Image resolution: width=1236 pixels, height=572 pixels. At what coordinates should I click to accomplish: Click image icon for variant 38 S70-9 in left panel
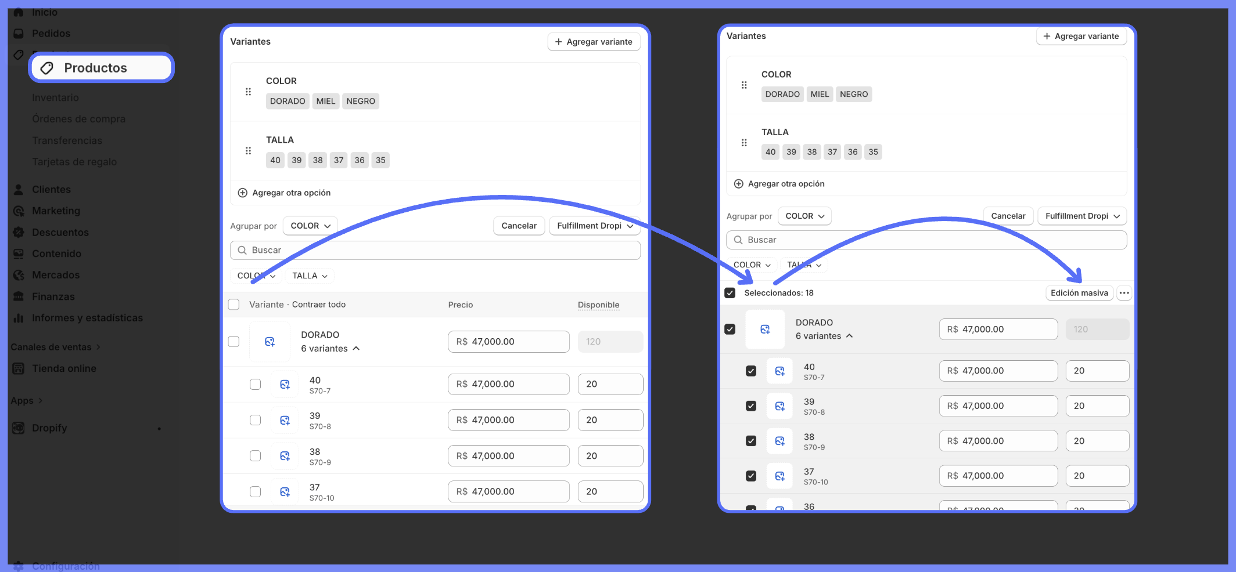[x=285, y=456]
